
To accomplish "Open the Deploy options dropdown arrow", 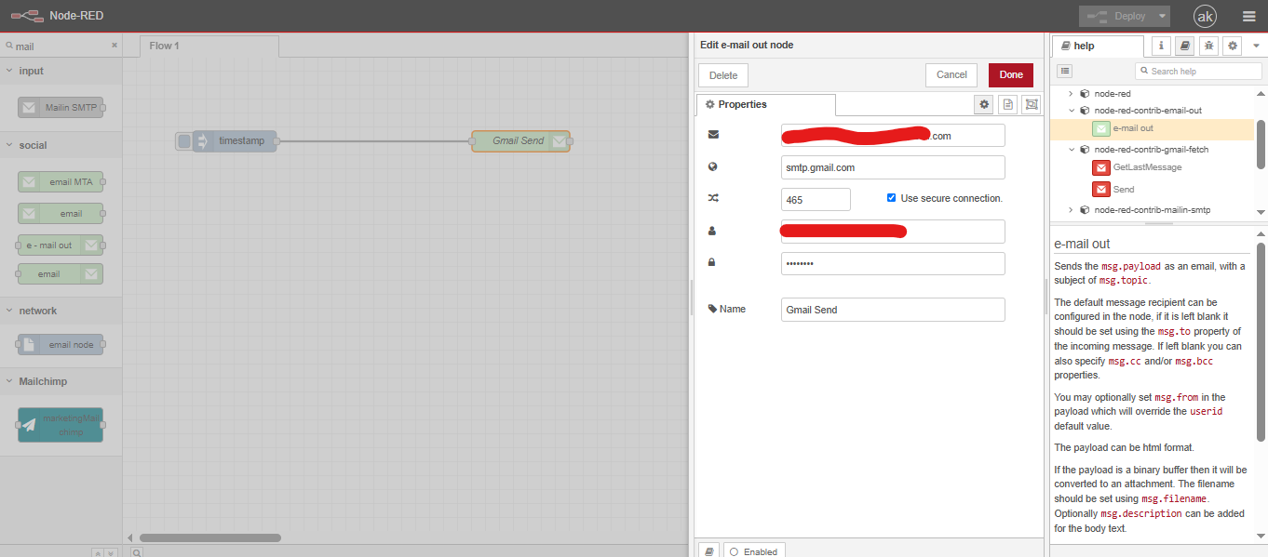I will (x=1163, y=17).
